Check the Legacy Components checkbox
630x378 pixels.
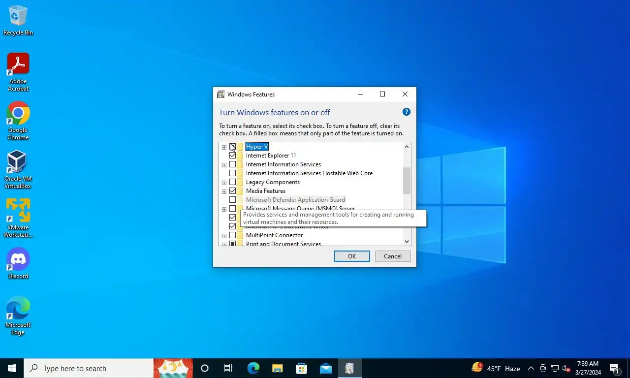(x=233, y=182)
